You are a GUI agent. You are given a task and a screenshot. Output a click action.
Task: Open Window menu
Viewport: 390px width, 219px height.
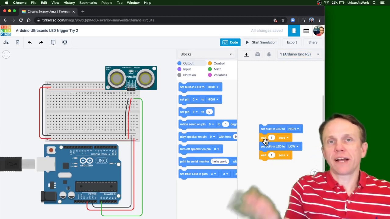[x=133, y=3]
